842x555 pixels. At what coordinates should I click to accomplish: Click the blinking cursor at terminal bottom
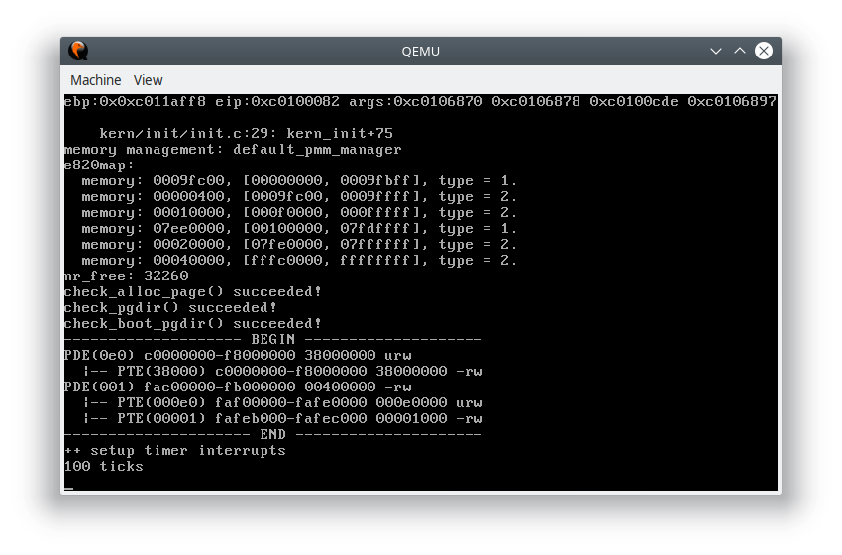68,488
